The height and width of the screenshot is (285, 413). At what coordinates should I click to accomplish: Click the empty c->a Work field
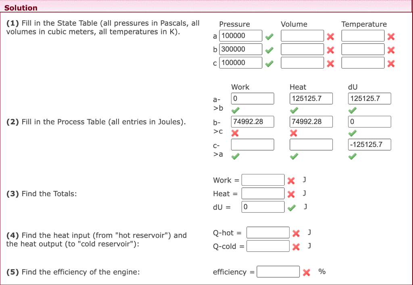[252, 144]
